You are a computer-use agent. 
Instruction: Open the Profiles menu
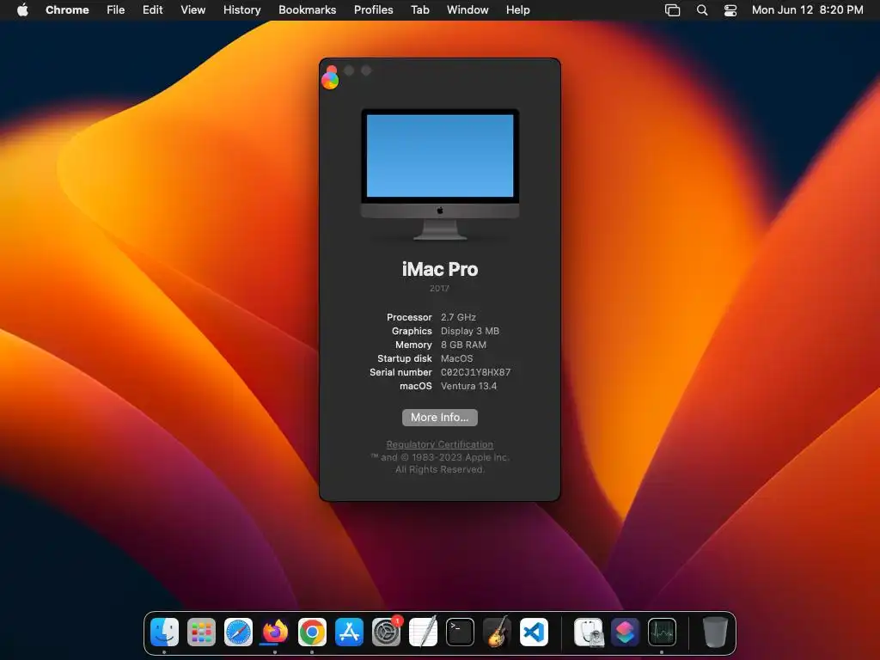pyautogui.click(x=373, y=9)
